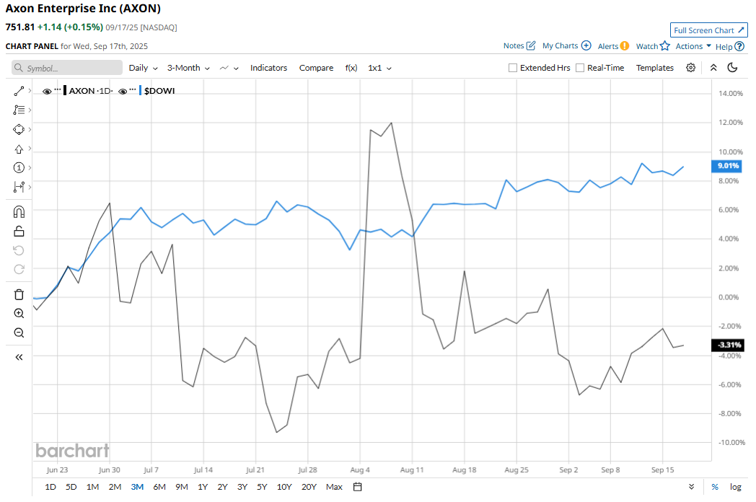Open the 3-Month period dropdown

[188, 68]
